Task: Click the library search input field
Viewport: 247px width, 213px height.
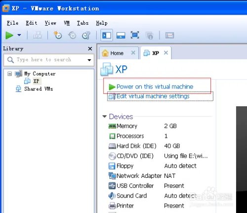Action: pos(49,60)
